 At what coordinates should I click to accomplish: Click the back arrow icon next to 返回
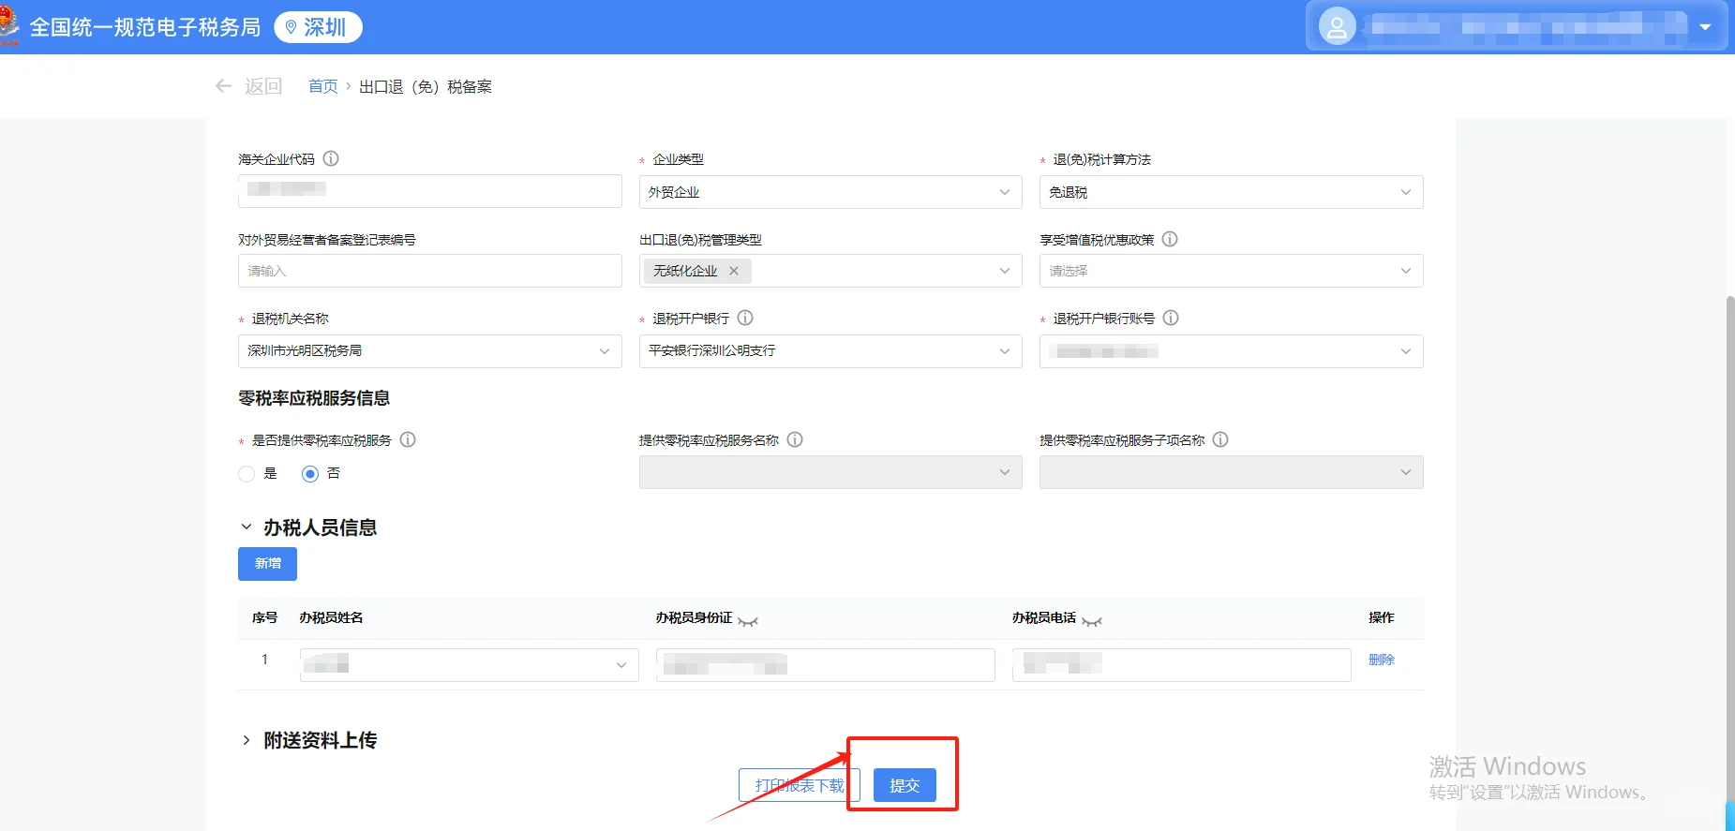coord(223,86)
